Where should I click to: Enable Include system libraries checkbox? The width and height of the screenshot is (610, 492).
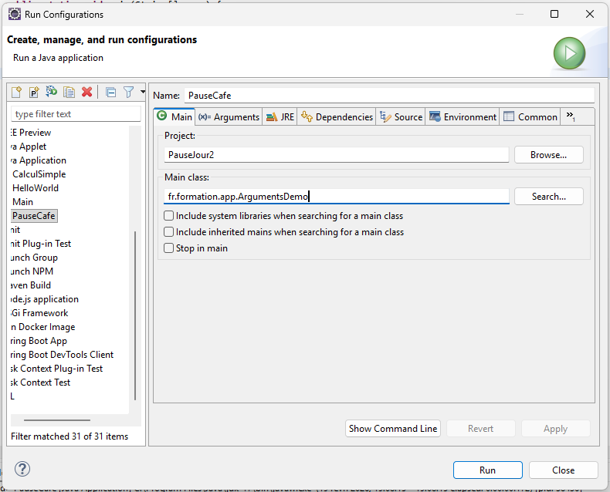pos(169,217)
